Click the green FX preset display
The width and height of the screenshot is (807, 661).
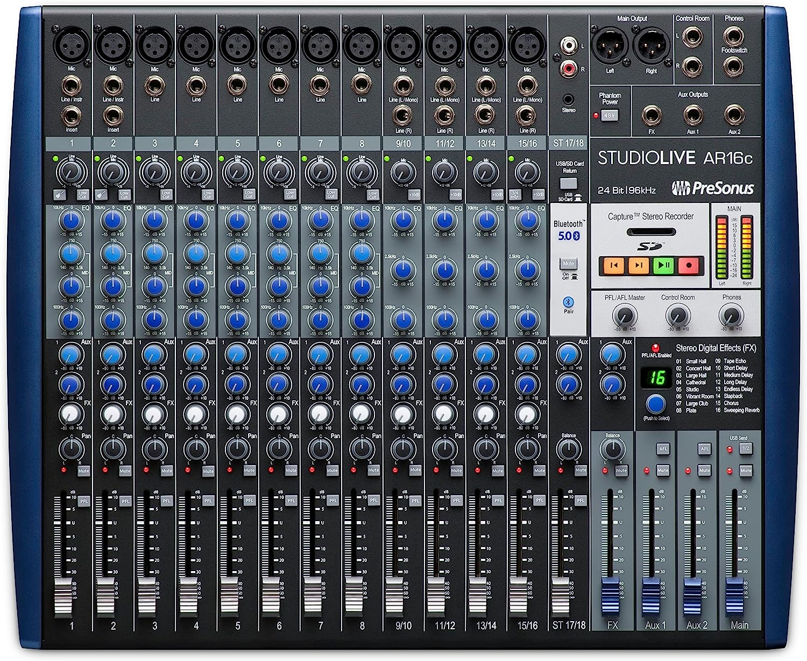[656, 377]
